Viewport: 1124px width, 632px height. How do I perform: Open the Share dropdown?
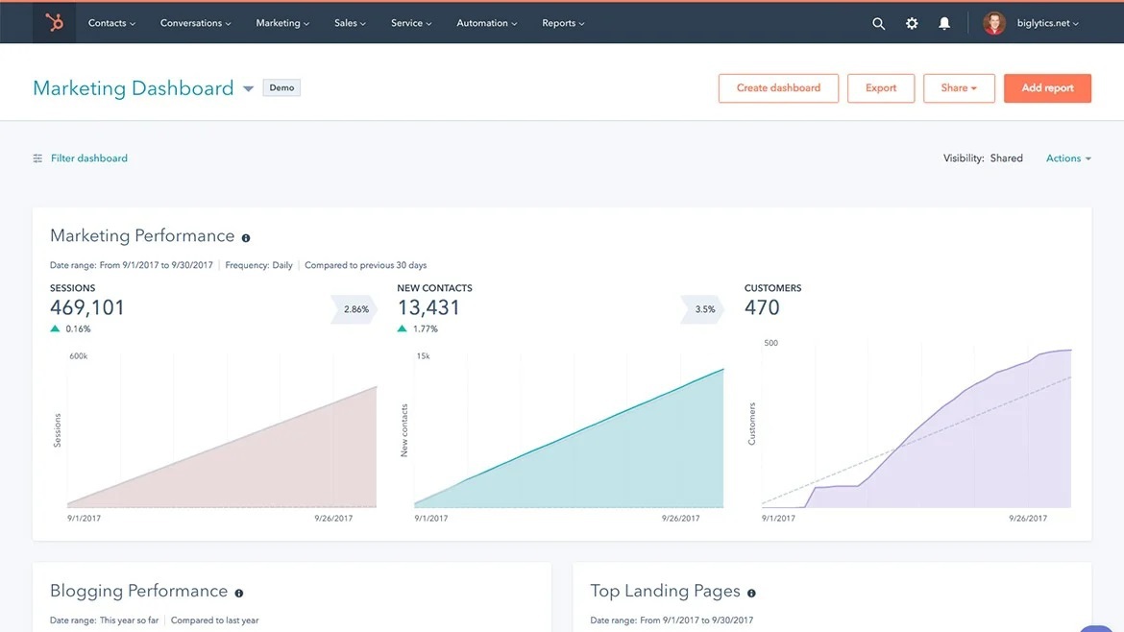(x=959, y=87)
